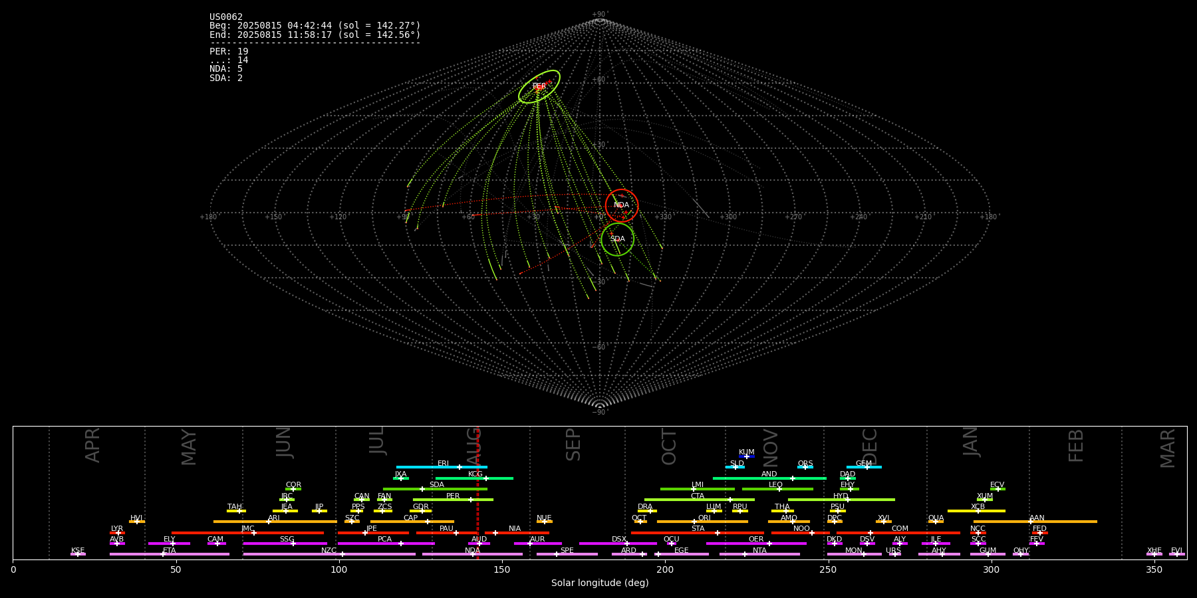Click the LYR shower label
Viewport: 1197px width, 598px height.
click(117, 529)
